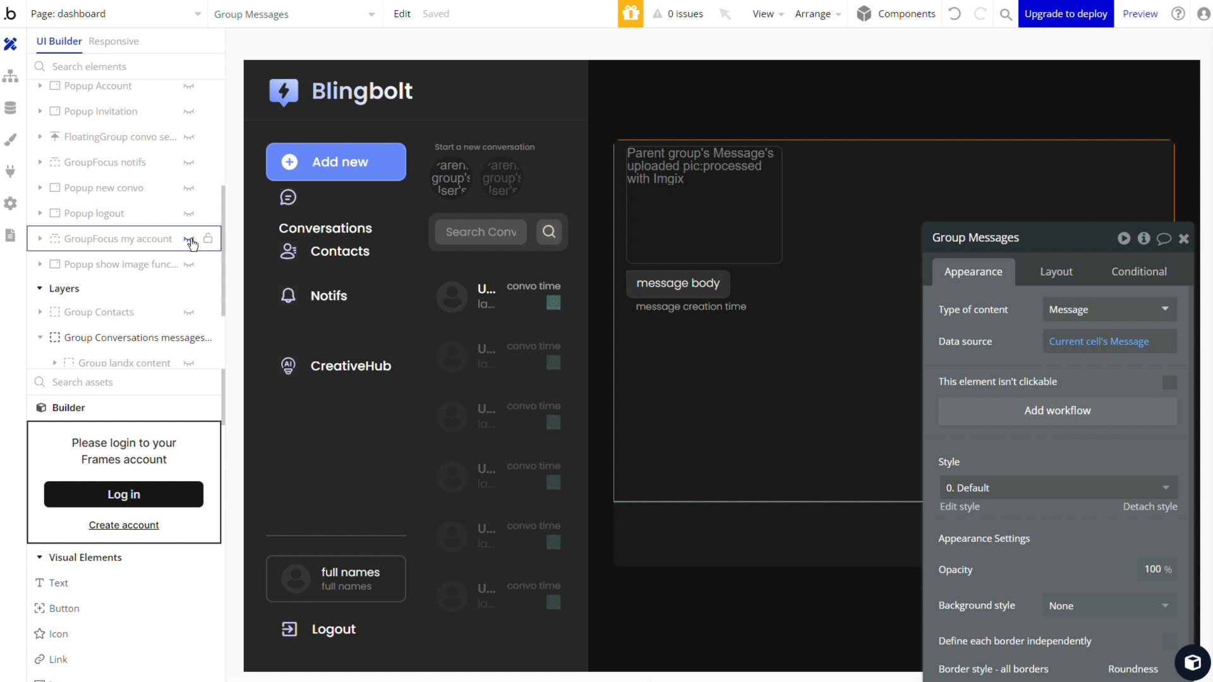Click the Add workflow button
Screen dimensions: 1213x682
[1057, 410]
